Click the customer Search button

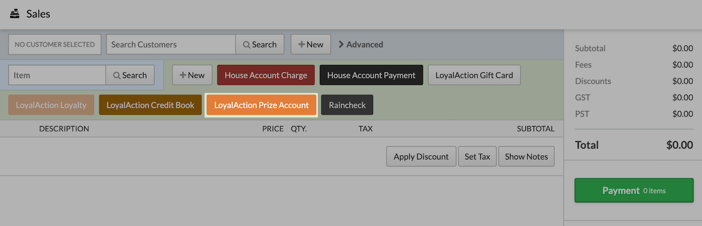260,44
